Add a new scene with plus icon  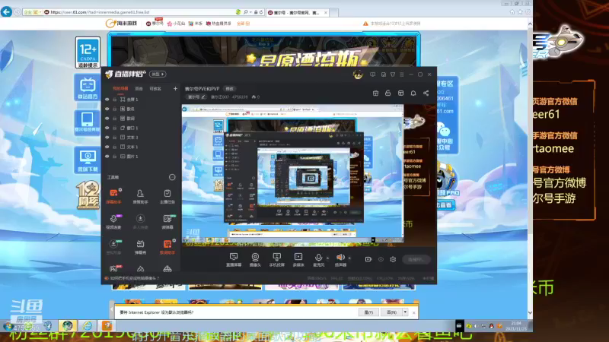(175, 88)
